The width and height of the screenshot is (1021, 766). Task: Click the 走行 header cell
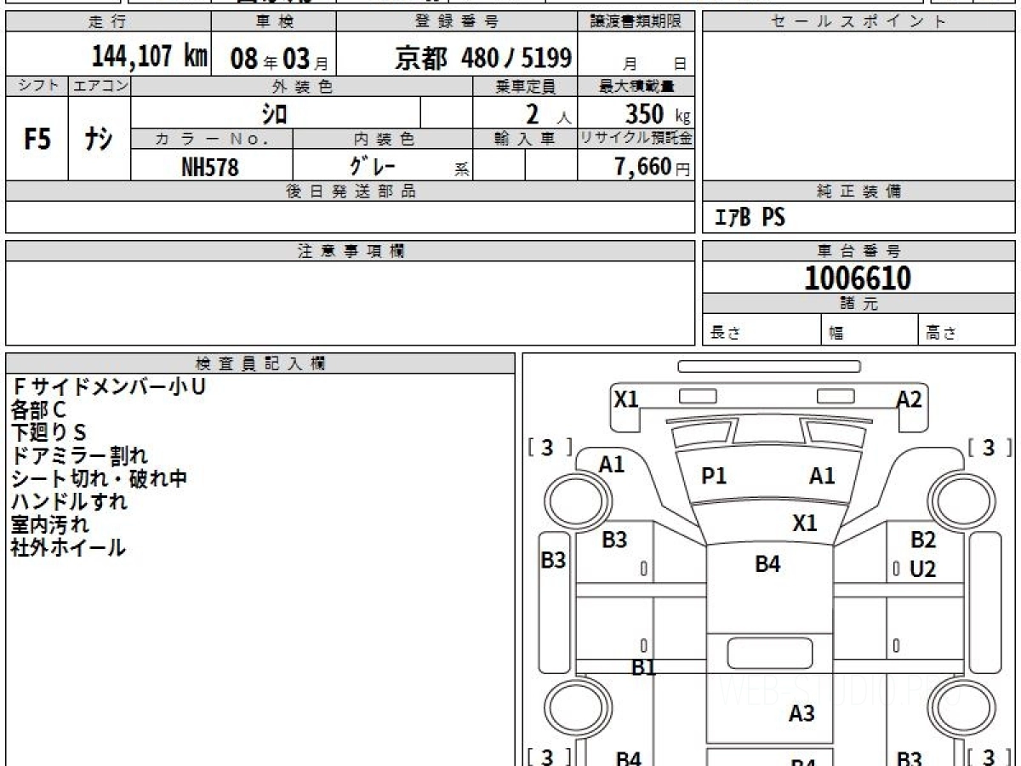pos(108,22)
